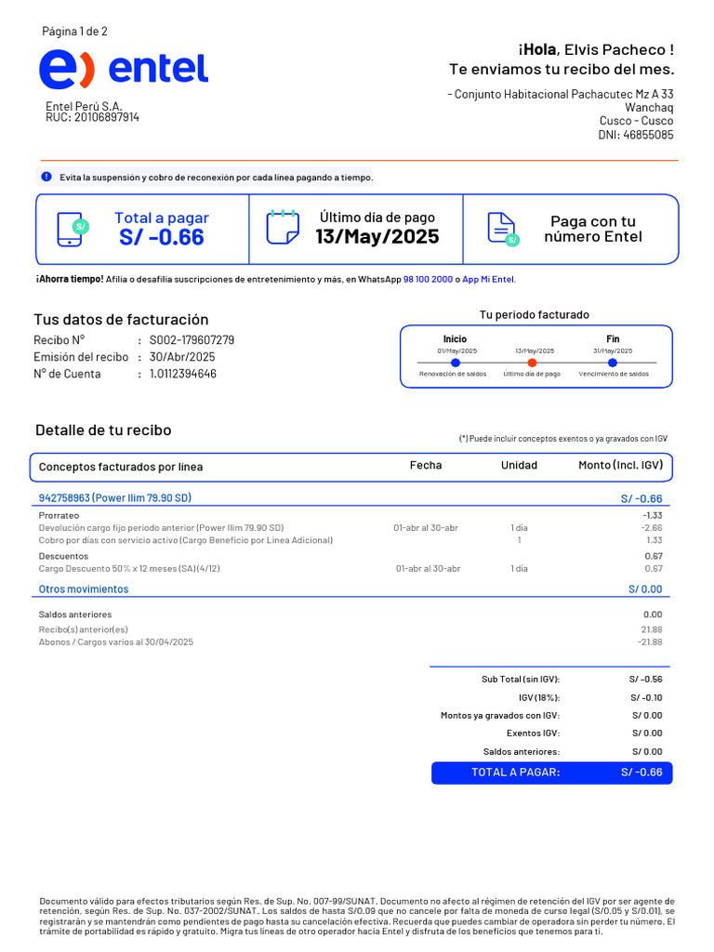Click the Cargo Descuento 50% x 12 meses row
This screenshot has height=952, width=714.
[350, 568]
